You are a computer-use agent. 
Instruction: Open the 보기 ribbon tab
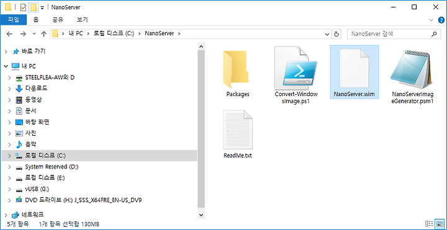click(83, 20)
